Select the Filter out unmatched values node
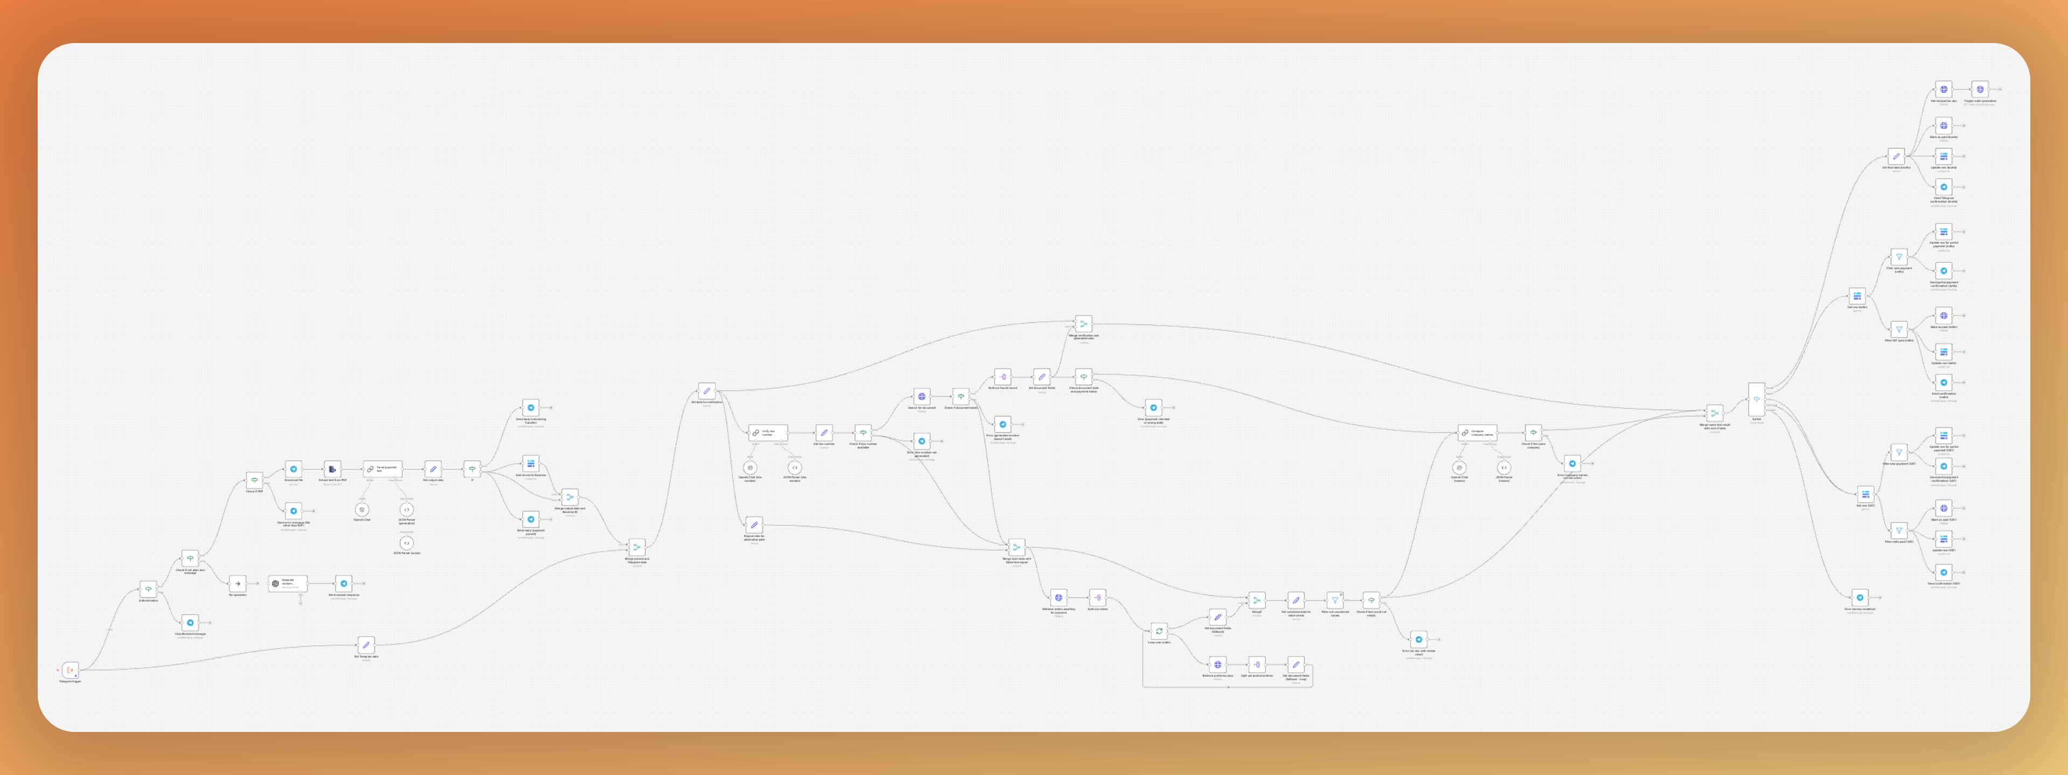The height and width of the screenshot is (775, 2068). 1335,600
